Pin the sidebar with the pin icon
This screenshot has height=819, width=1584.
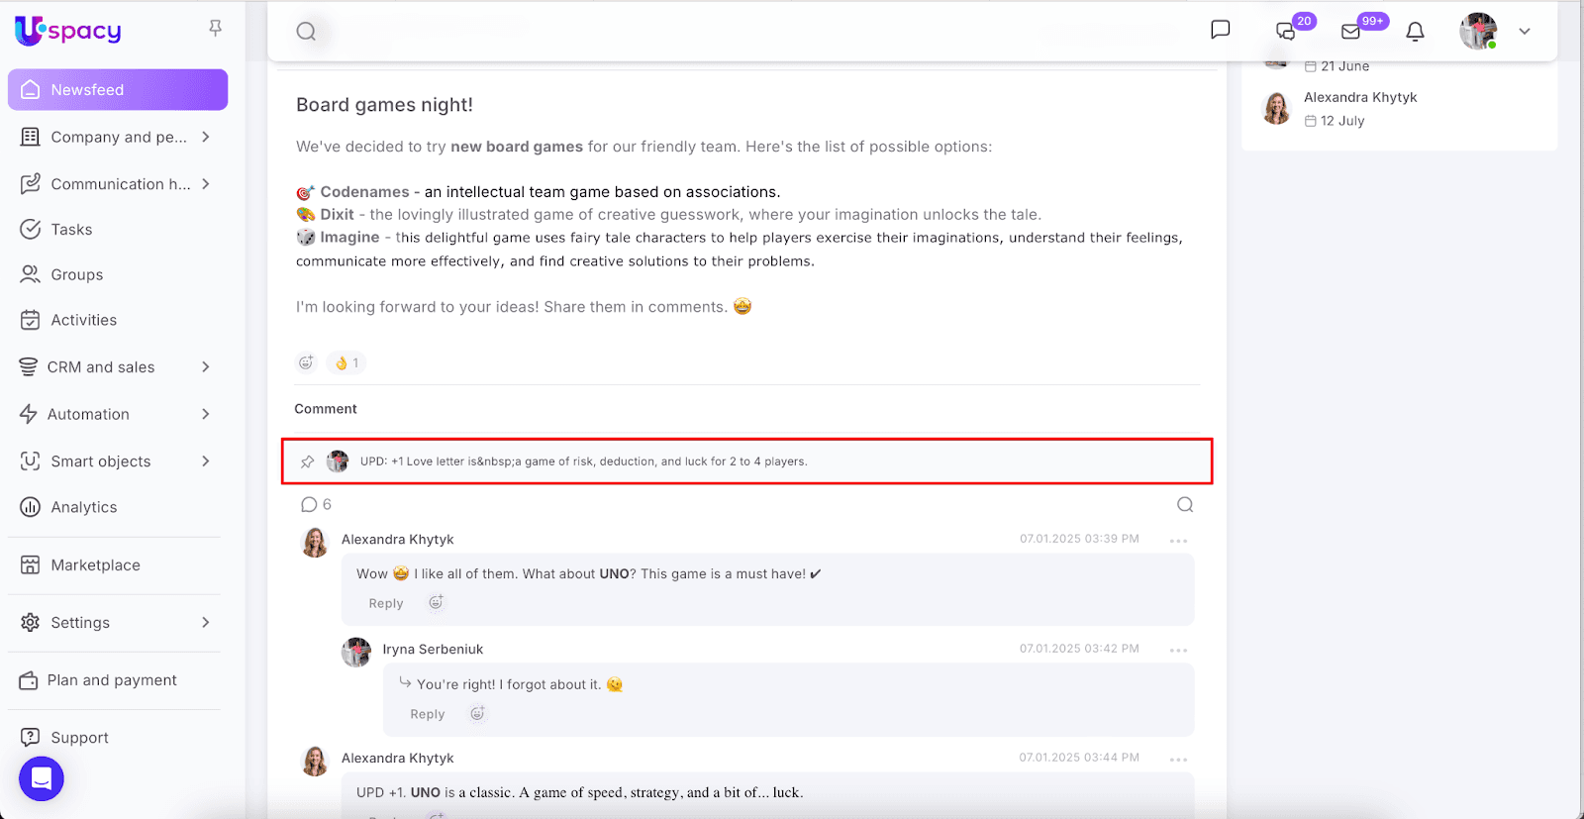(215, 29)
